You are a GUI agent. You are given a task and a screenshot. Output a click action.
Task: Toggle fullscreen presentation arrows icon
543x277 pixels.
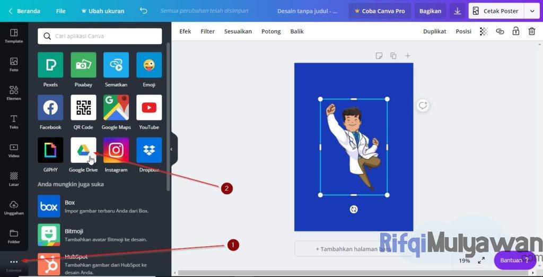tap(481, 261)
